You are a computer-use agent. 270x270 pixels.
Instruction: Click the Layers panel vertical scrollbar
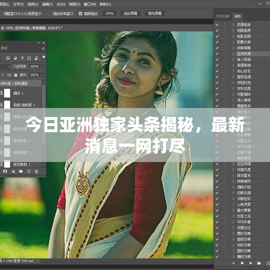click(44, 114)
